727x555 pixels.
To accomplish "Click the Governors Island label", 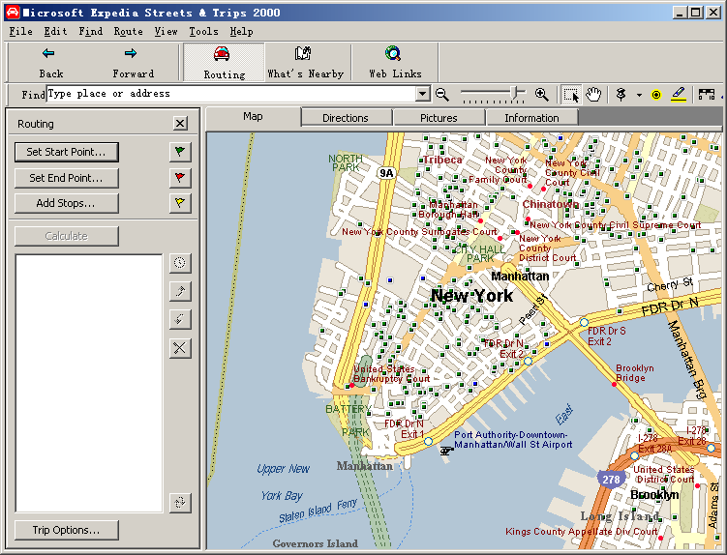I will (x=316, y=543).
